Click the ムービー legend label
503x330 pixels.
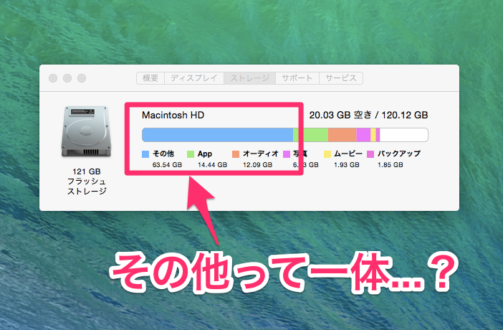coord(348,154)
